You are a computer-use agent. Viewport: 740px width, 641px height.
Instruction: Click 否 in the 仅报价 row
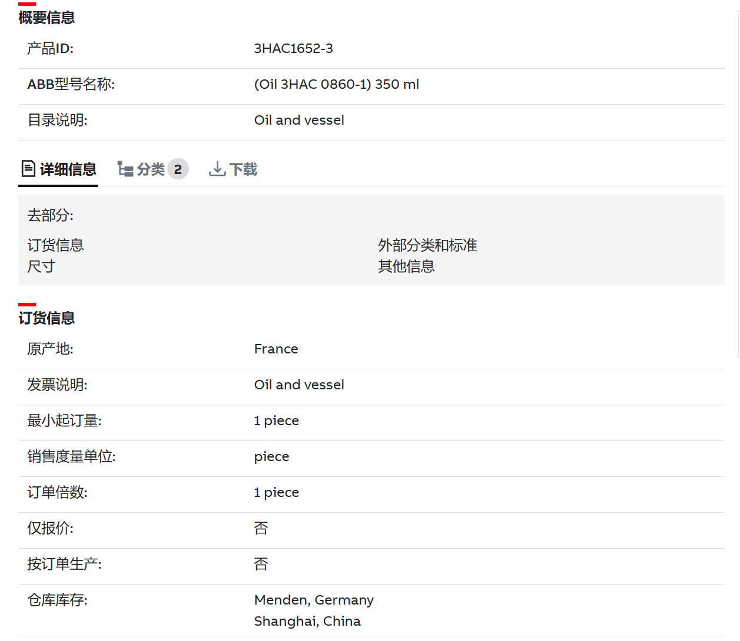tap(261, 528)
